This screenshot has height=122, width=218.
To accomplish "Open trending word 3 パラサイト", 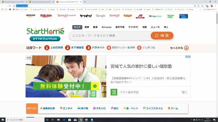I will pos(98,47).
